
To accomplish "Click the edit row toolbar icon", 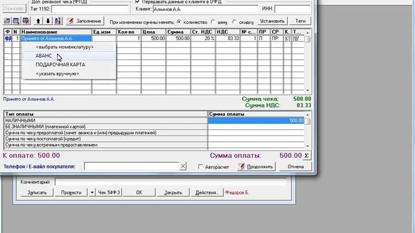I will (16, 21).
